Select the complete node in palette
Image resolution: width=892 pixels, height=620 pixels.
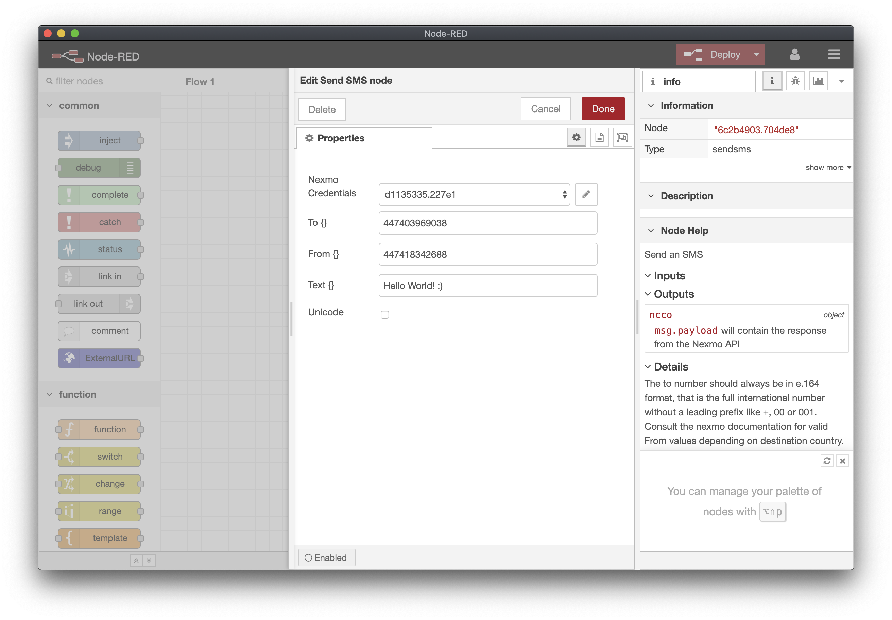[x=100, y=195]
